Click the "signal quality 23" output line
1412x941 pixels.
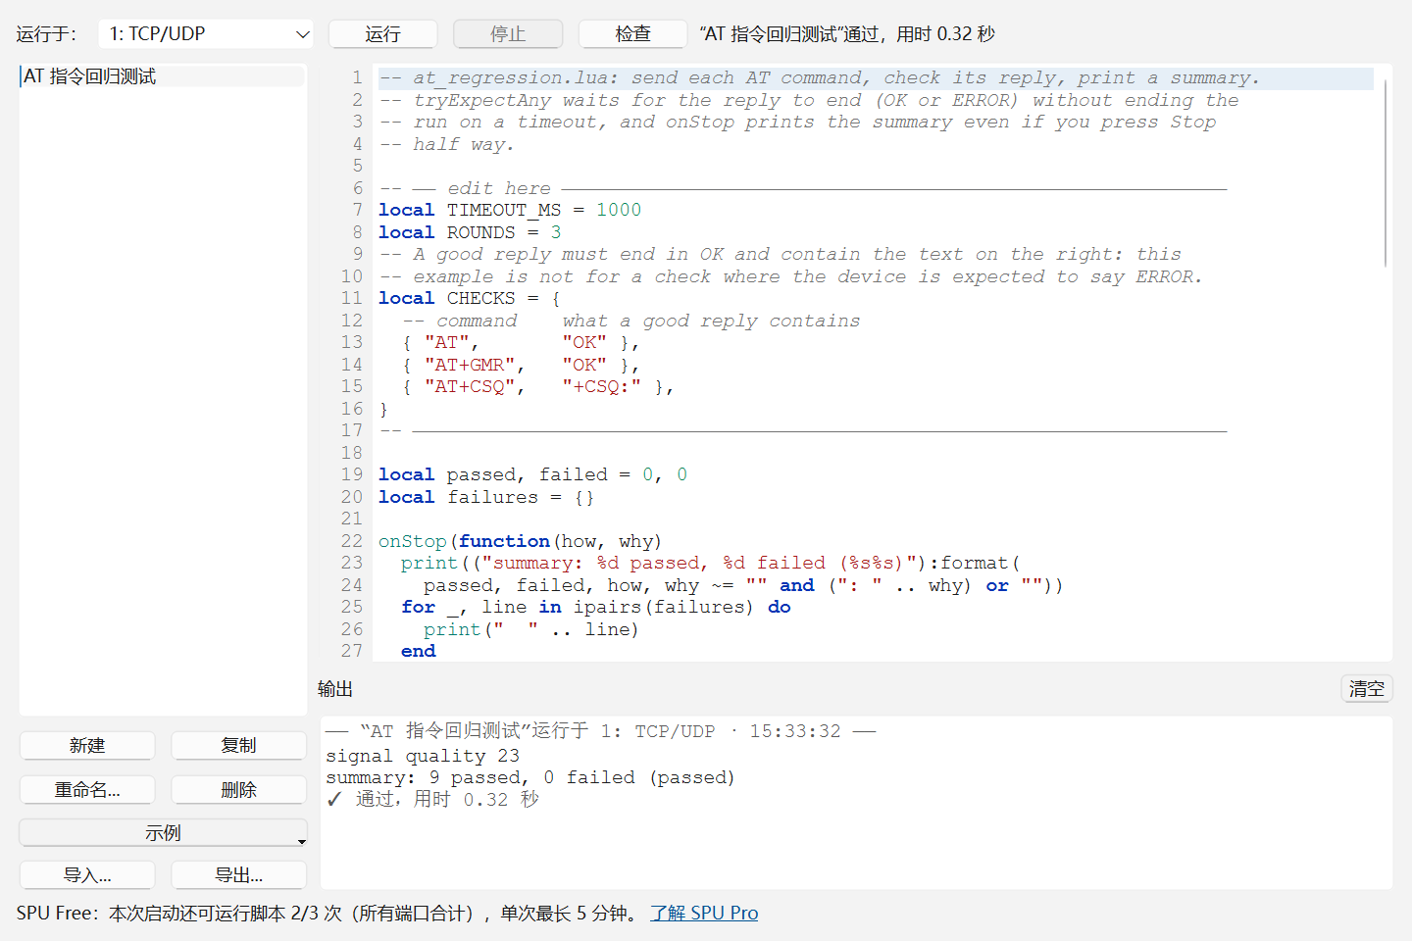pyautogui.click(x=423, y=756)
